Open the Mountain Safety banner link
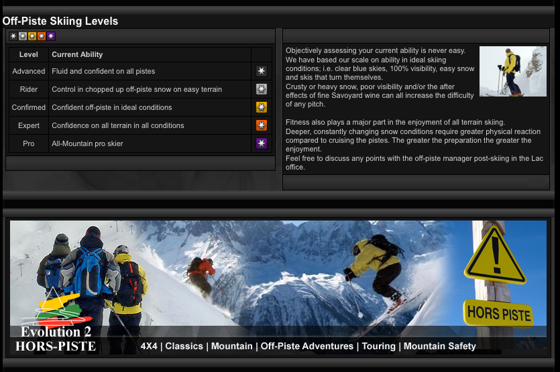The image size is (560, 372). [440, 346]
